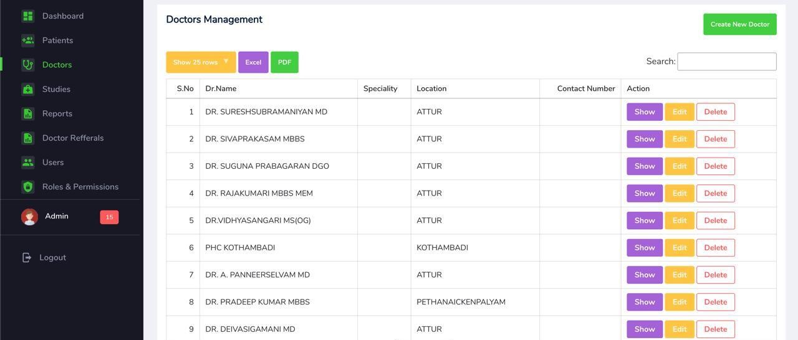The width and height of the screenshot is (798, 340).
Task: Open the Admin avatar picture
Action: click(29, 217)
